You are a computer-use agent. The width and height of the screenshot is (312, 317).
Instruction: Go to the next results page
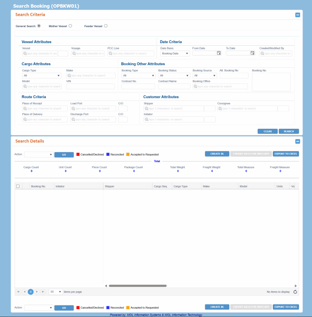click(37, 292)
